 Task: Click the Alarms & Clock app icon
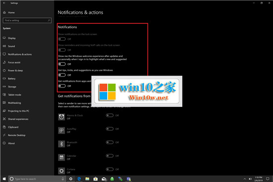[62, 117]
